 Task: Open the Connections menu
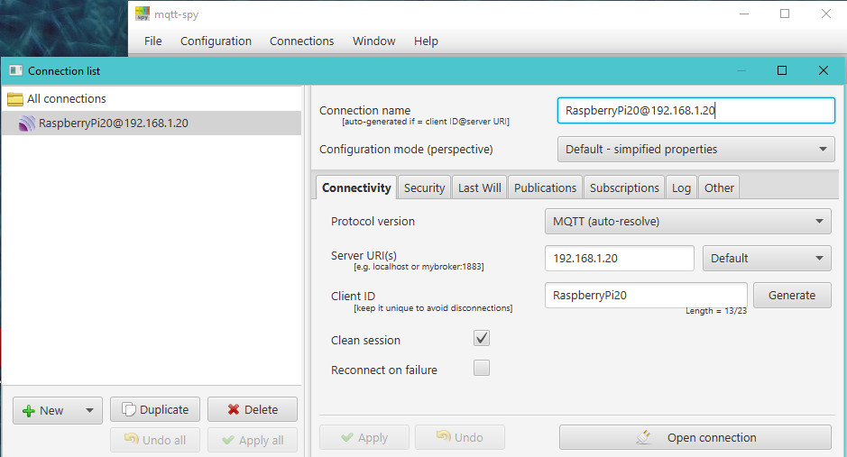pyautogui.click(x=301, y=41)
